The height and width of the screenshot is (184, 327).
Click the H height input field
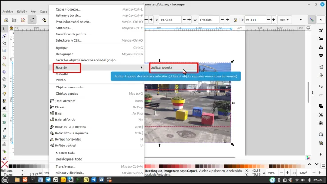click(x=255, y=20)
